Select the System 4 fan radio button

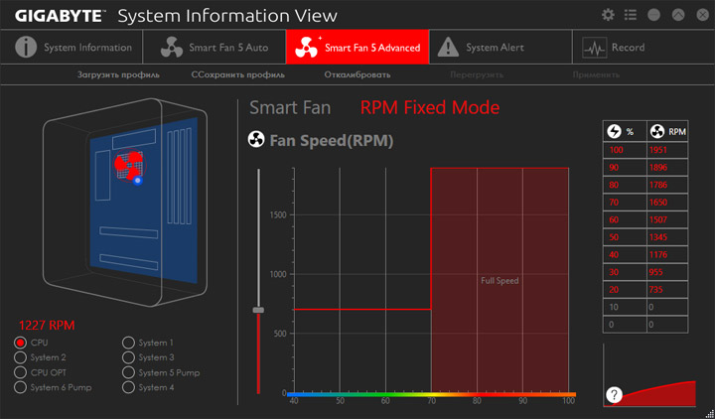tap(128, 387)
